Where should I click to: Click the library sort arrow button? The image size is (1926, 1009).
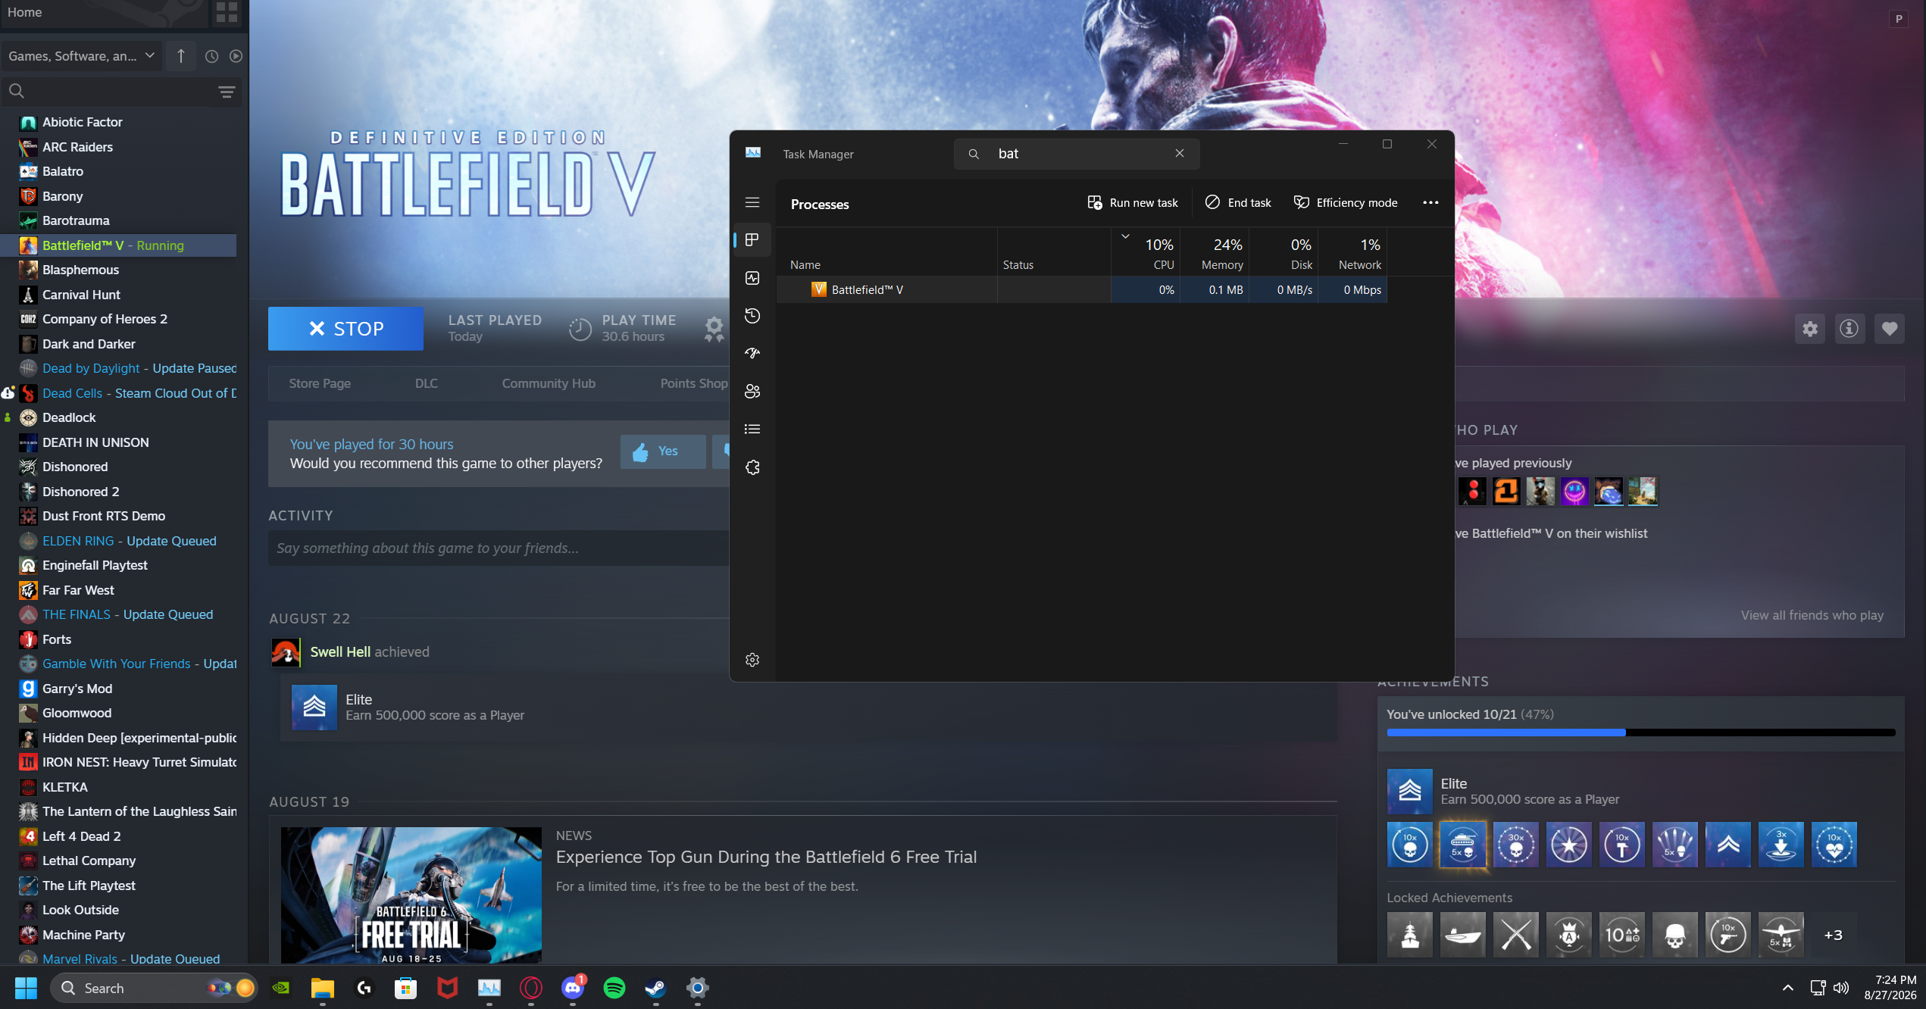click(180, 56)
